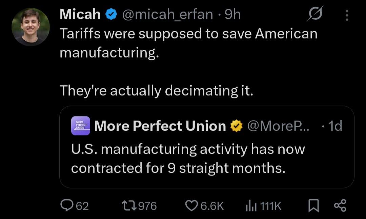
Task: Open the @MoreP... handle in quoted tweet
Action: coord(276,126)
